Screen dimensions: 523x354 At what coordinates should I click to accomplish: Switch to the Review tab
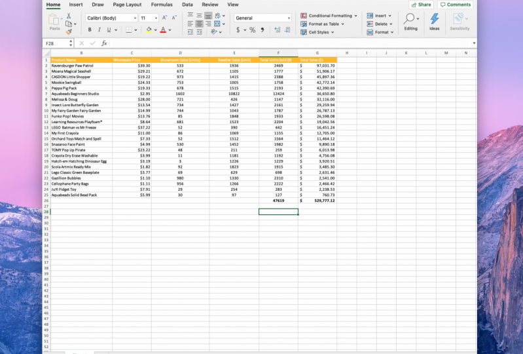[x=210, y=5]
